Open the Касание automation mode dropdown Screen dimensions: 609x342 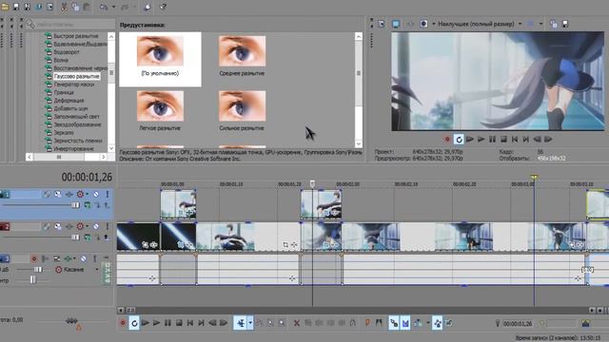pos(96,270)
